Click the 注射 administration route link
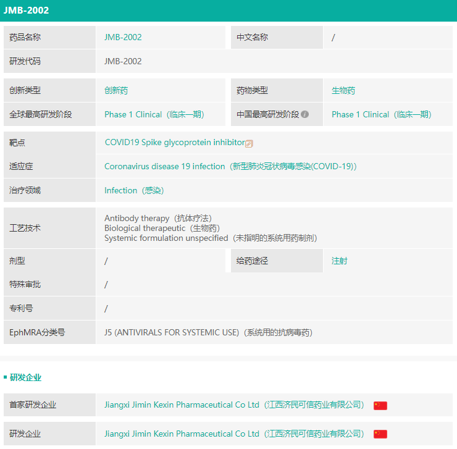This screenshot has width=457, height=449. tap(339, 261)
